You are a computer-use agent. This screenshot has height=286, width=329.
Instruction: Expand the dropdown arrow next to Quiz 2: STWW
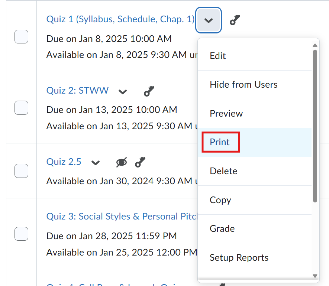(x=123, y=92)
